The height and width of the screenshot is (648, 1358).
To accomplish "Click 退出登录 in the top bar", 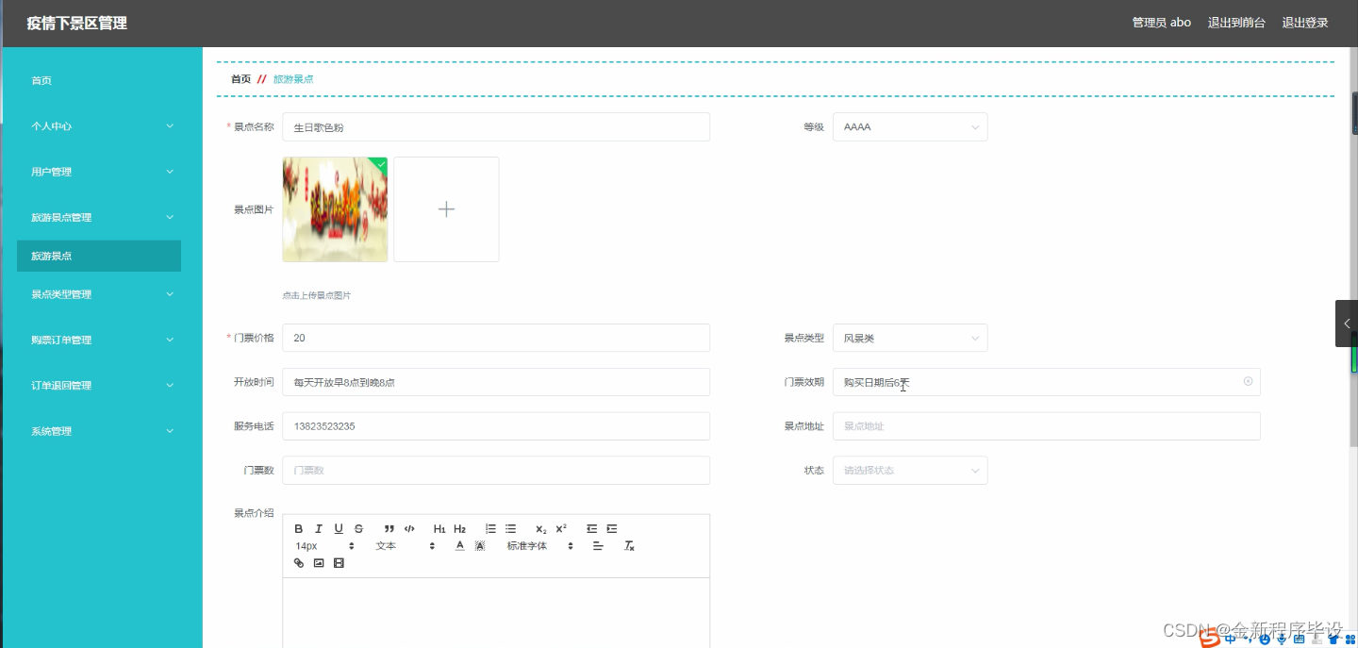I will 1305,22.
